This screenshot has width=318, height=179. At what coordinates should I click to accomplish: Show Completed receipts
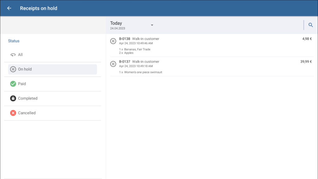pos(28,98)
